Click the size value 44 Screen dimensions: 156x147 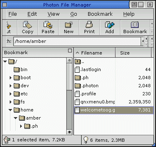tap(148, 69)
